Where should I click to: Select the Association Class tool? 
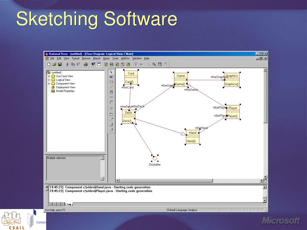[111, 109]
